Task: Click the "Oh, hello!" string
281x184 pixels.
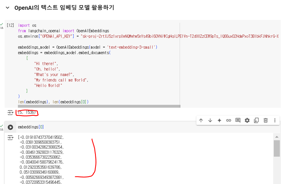Action: pos(46,69)
